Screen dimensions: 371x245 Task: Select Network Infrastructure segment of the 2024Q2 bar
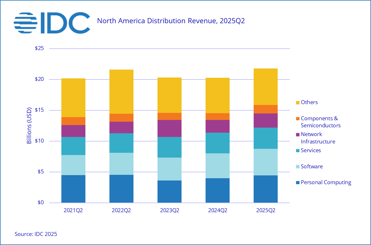point(217,126)
